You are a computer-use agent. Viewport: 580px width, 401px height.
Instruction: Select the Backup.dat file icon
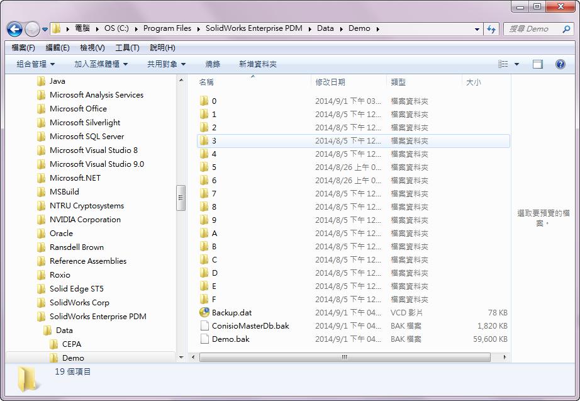tap(204, 313)
